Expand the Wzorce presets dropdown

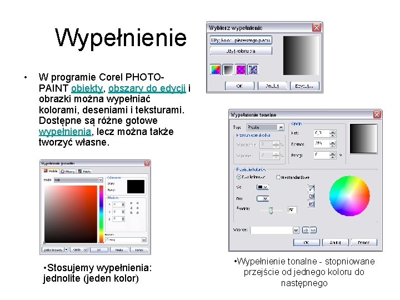click(x=296, y=231)
